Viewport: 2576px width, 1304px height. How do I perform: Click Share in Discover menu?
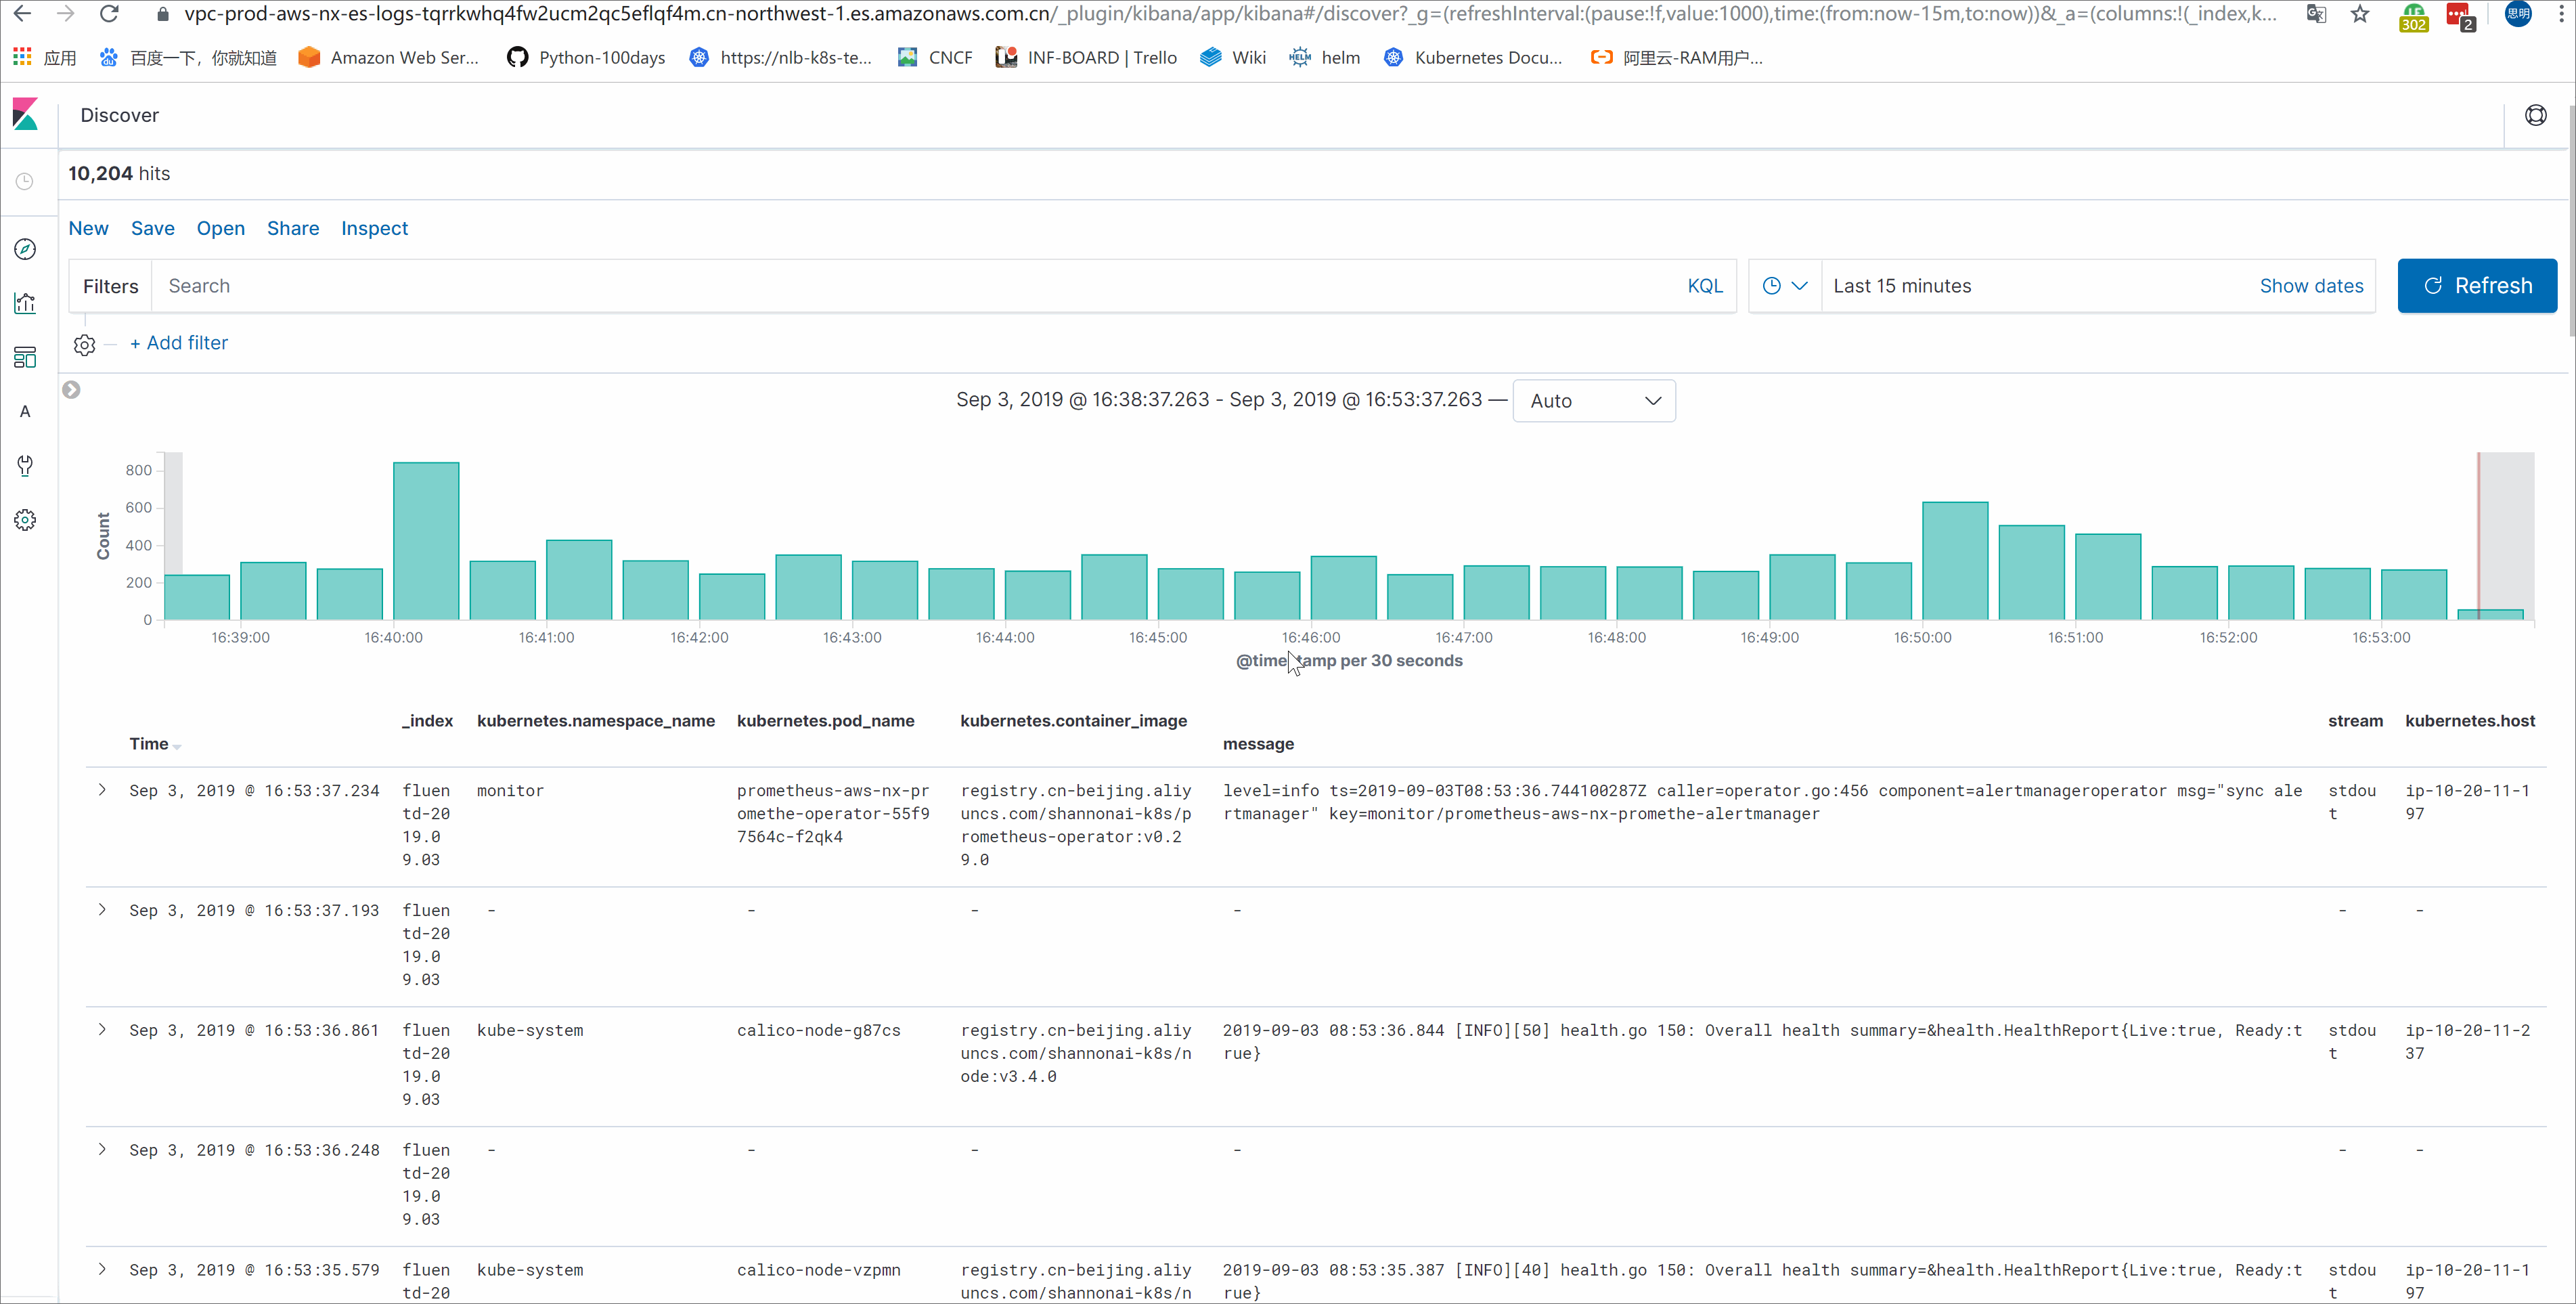click(293, 229)
